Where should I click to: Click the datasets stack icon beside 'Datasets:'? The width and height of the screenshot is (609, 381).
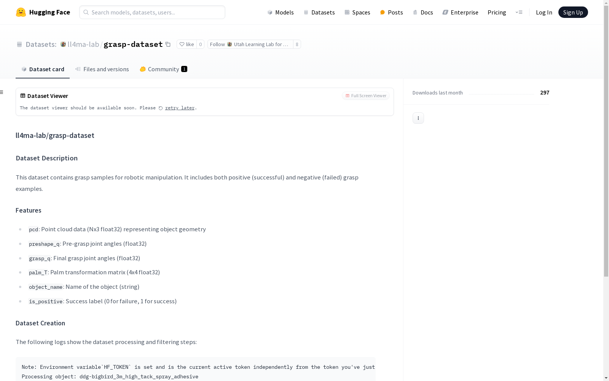19,45
